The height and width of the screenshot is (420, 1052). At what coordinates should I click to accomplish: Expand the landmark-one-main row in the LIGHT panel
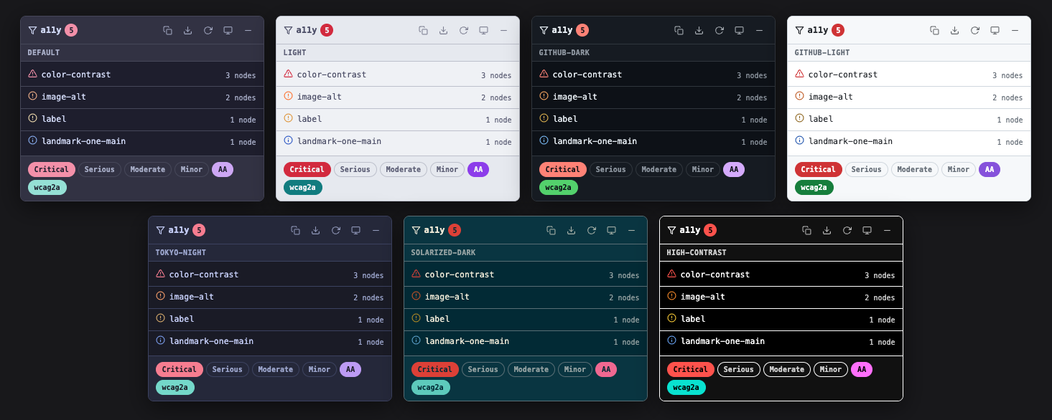(398, 141)
